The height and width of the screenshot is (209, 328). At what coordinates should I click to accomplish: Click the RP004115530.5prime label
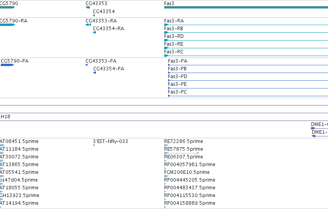[x=190, y=195]
